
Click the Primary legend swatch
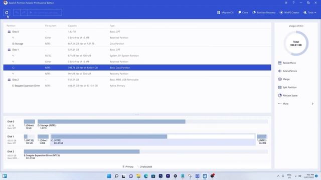(x=123, y=166)
